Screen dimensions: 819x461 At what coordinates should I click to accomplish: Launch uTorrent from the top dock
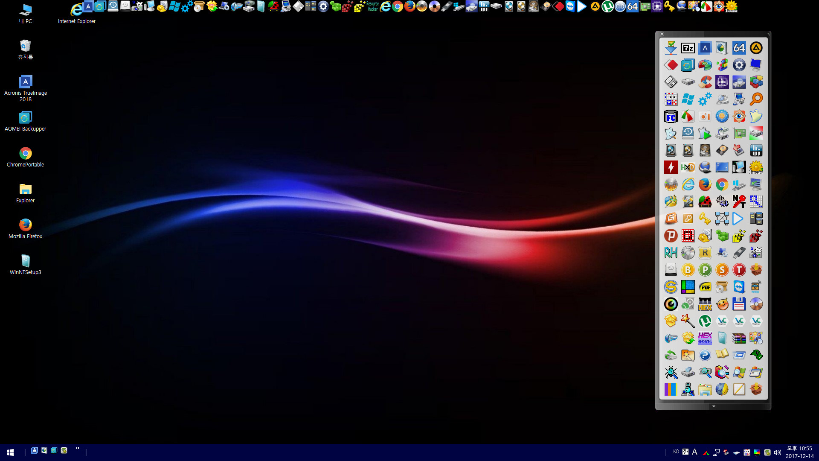607,6
